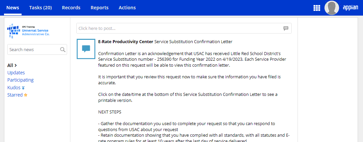Click the 'Click here to post' field

pyautogui.click(x=179, y=29)
